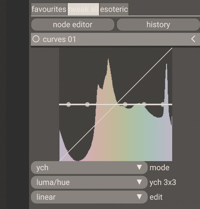Select the fourth curve control point from left
This screenshot has height=209, width=200.
click(125, 104)
